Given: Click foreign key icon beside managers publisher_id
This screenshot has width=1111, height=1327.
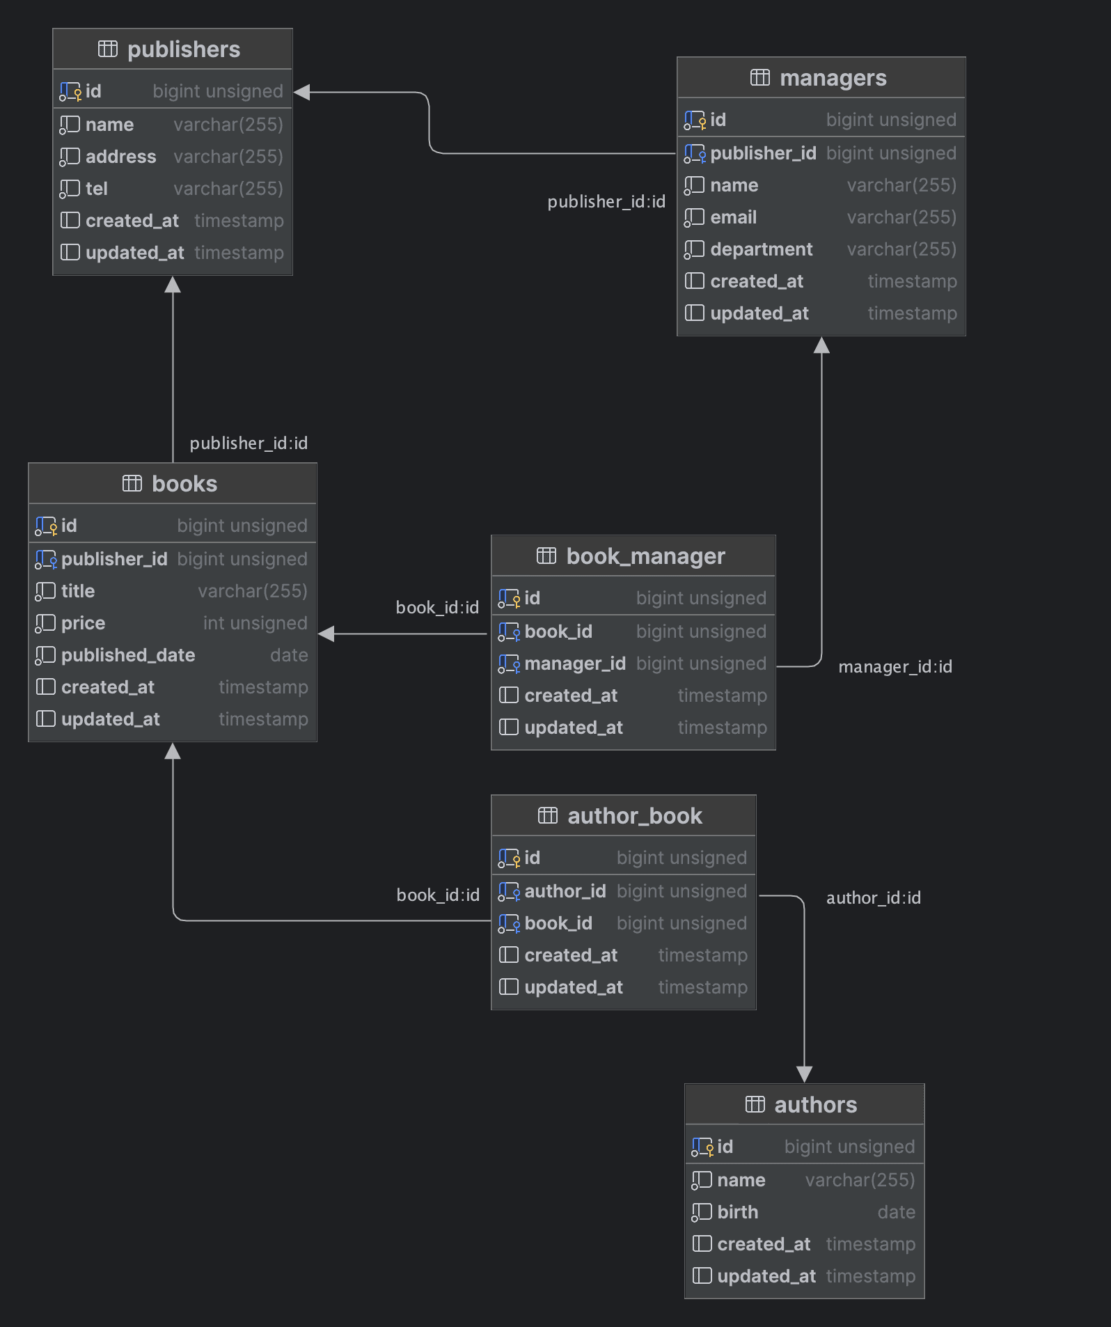Looking at the screenshot, I should pos(694,153).
